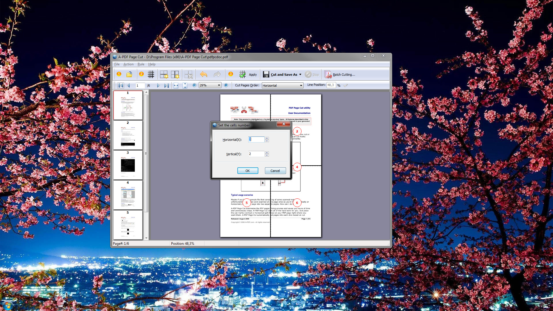The image size is (553, 311).
Task: Click Cancel in the cells dialog
Action: coord(275,170)
